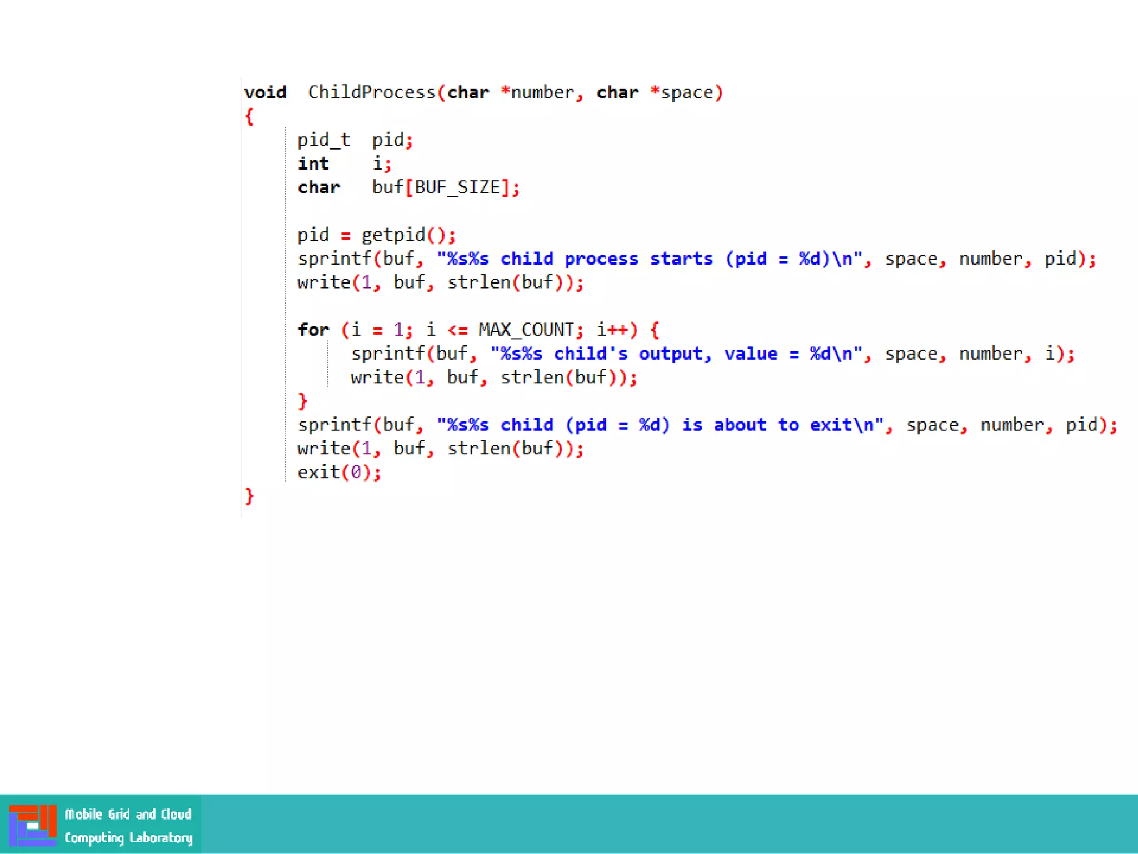The image size is (1138, 854).
Task: Click BUF_SIZE in buf declaration
Action: [457, 187]
